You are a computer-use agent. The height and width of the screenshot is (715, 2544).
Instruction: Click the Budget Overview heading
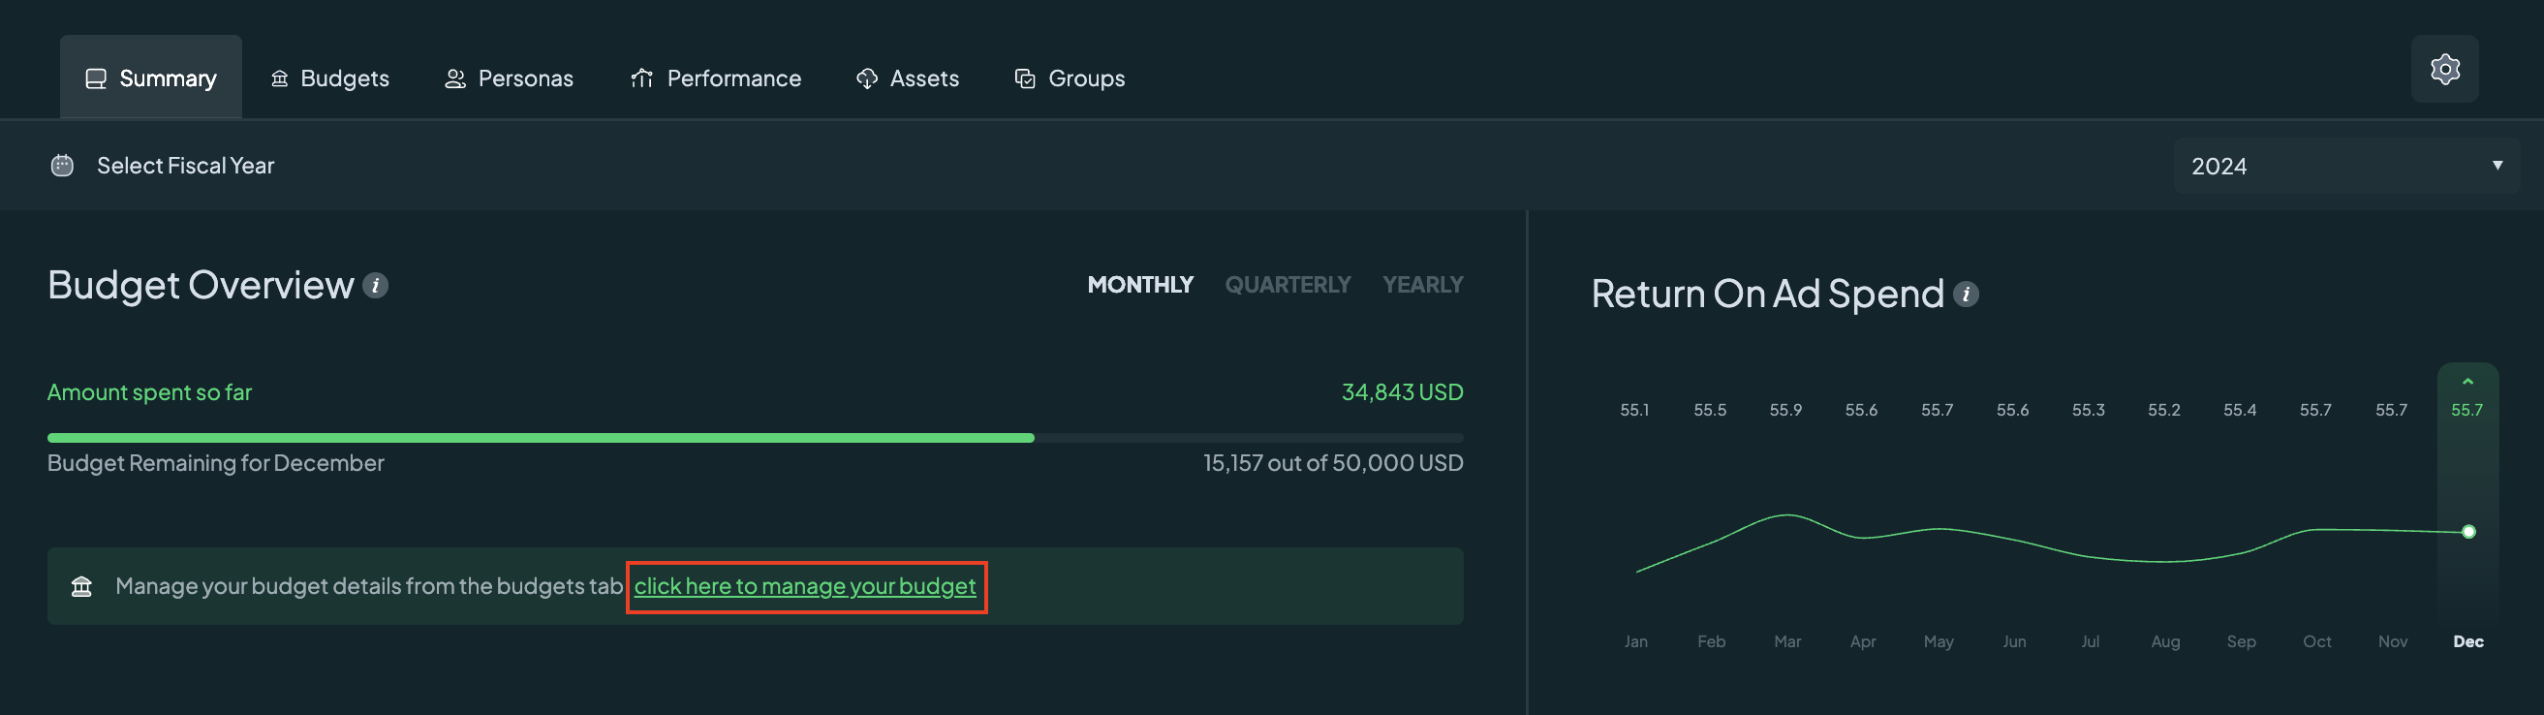tap(201, 286)
